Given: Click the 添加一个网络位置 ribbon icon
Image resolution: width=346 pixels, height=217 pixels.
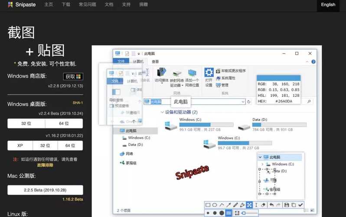Looking at the screenshot, I should pos(192,73).
